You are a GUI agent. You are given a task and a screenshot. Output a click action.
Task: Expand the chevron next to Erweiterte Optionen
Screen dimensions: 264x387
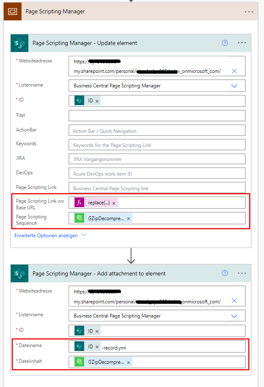click(84, 235)
